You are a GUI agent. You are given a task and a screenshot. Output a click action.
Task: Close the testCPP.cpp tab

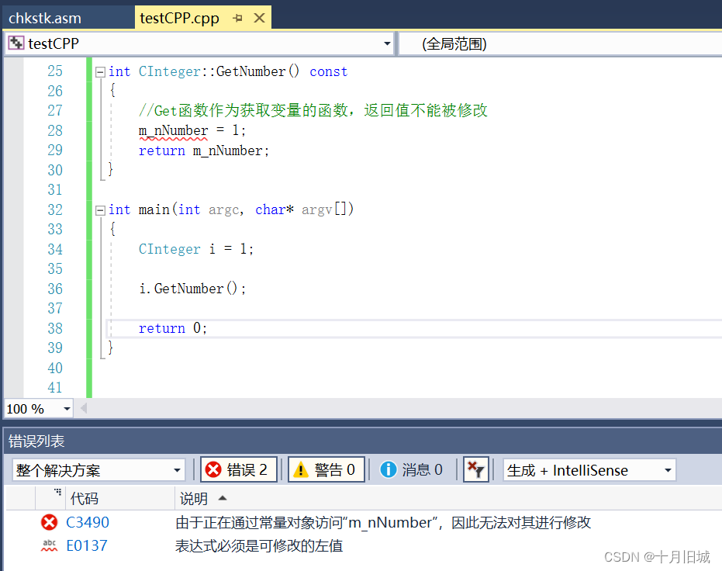[x=260, y=19]
